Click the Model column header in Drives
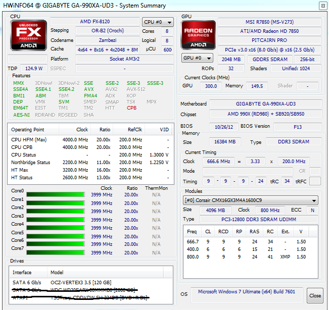This screenshot has height=310, width=329. [105, 272]
